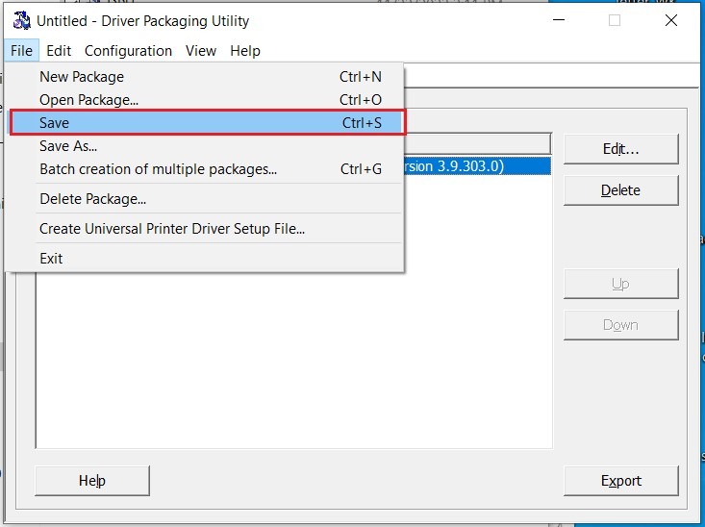
Task: Select Create Universal Printer Driver Setup File...
Action: pos(172,229)
